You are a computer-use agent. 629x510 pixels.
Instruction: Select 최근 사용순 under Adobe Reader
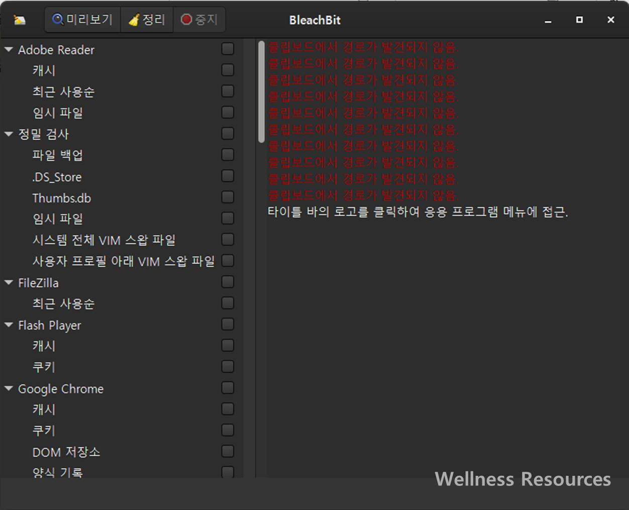(x=63, y=92)
